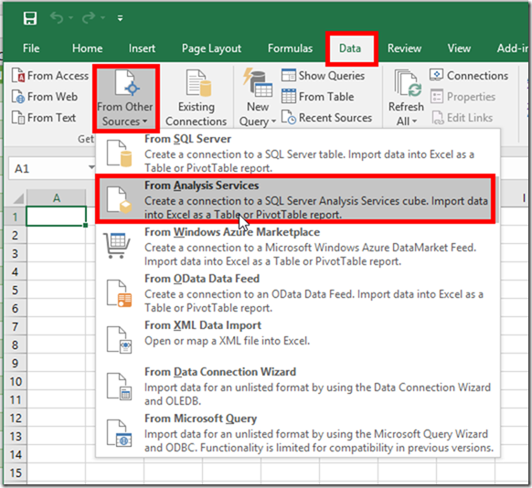
Task: Click the Connections button
Action: 469,75
